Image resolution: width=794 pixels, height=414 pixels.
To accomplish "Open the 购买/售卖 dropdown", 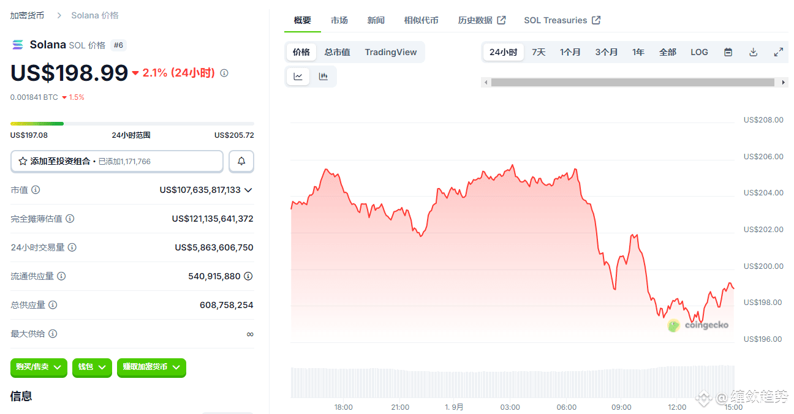I will click(x=39, y=367).
